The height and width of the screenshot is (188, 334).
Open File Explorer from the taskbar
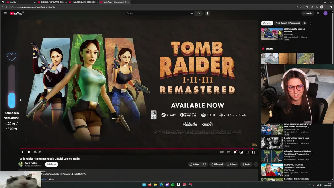pos(156,185)
